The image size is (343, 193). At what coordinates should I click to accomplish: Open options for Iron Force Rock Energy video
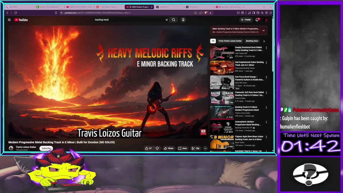coord(266,77)
